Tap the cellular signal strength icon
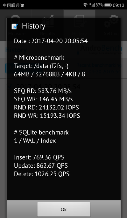 point(92,5)
